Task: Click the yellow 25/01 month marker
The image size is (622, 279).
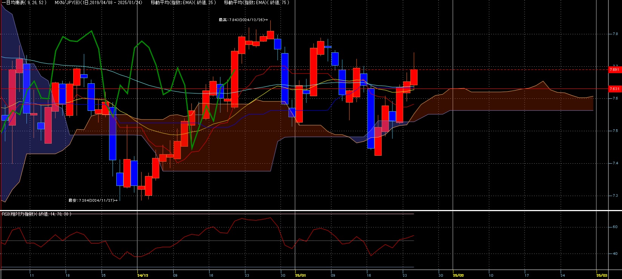Action: point(300,276)
